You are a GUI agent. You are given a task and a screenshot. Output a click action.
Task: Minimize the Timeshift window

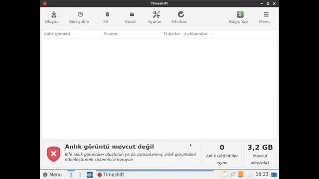pos(262,3)
